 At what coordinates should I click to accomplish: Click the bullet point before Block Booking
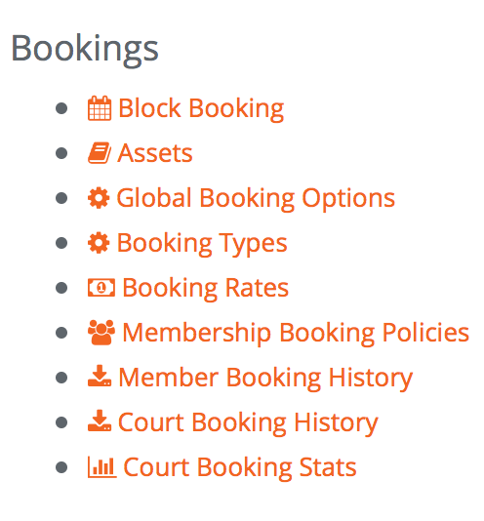61,108
